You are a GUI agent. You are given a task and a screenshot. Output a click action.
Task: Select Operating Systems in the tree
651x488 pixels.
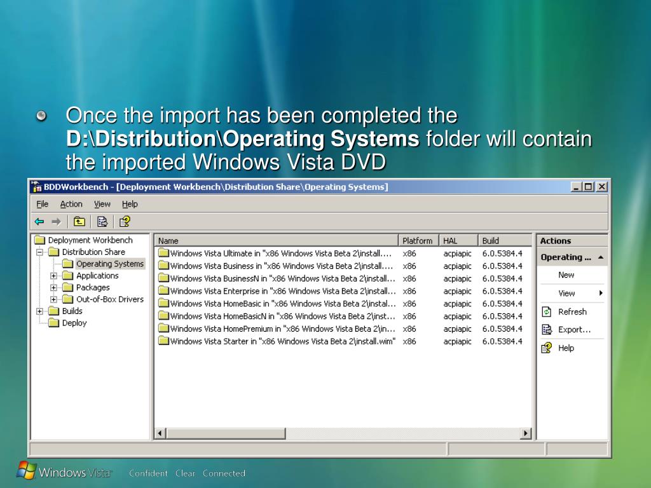pos(110,264)
